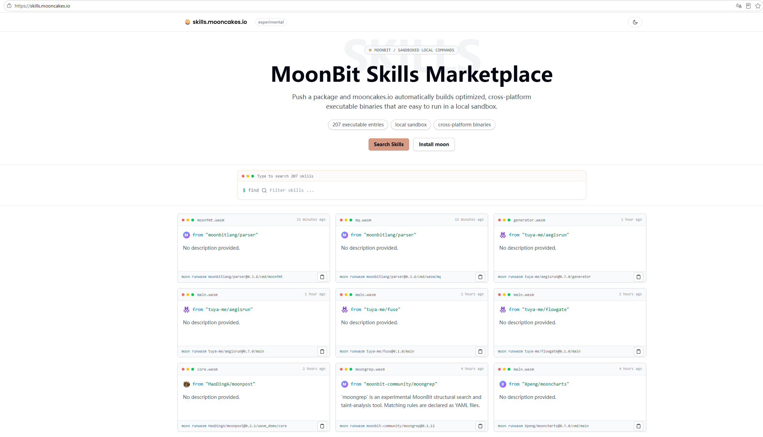The height and width of the screenshot is (437, 763).
Task: Copy the MaoDingA/moonpost core command
Action: (322, 426)
